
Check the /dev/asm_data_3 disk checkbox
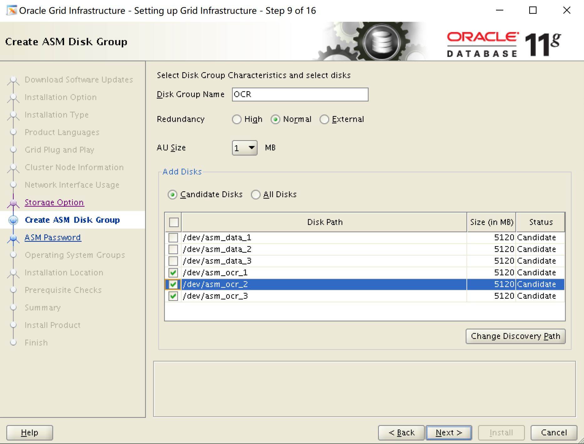(173, 261)
